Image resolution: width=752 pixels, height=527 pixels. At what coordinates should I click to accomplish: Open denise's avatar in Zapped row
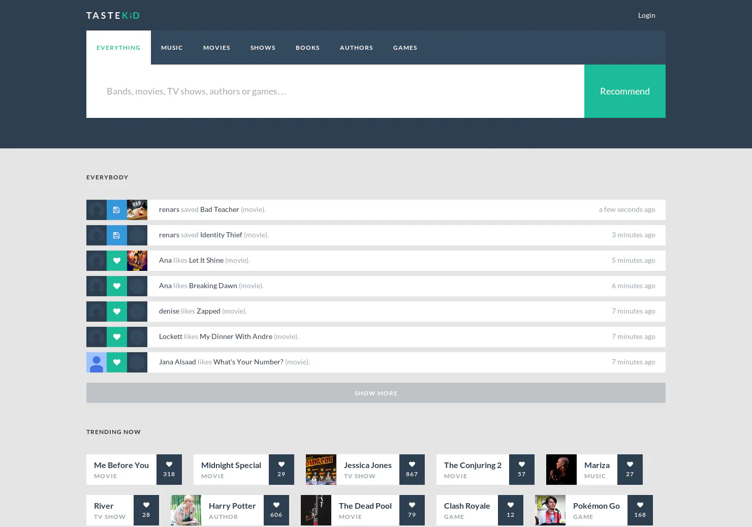click(x=97, y=312)
